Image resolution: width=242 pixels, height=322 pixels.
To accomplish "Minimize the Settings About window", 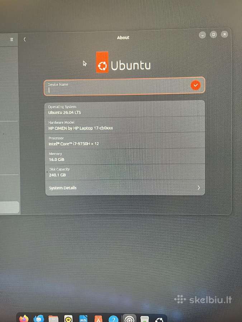I will point(202,35).
